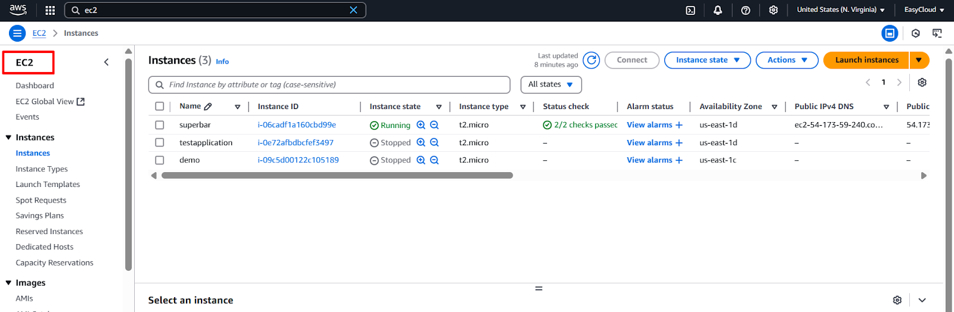Zoom in filter on demo Stopped state

tap(421, 160)
